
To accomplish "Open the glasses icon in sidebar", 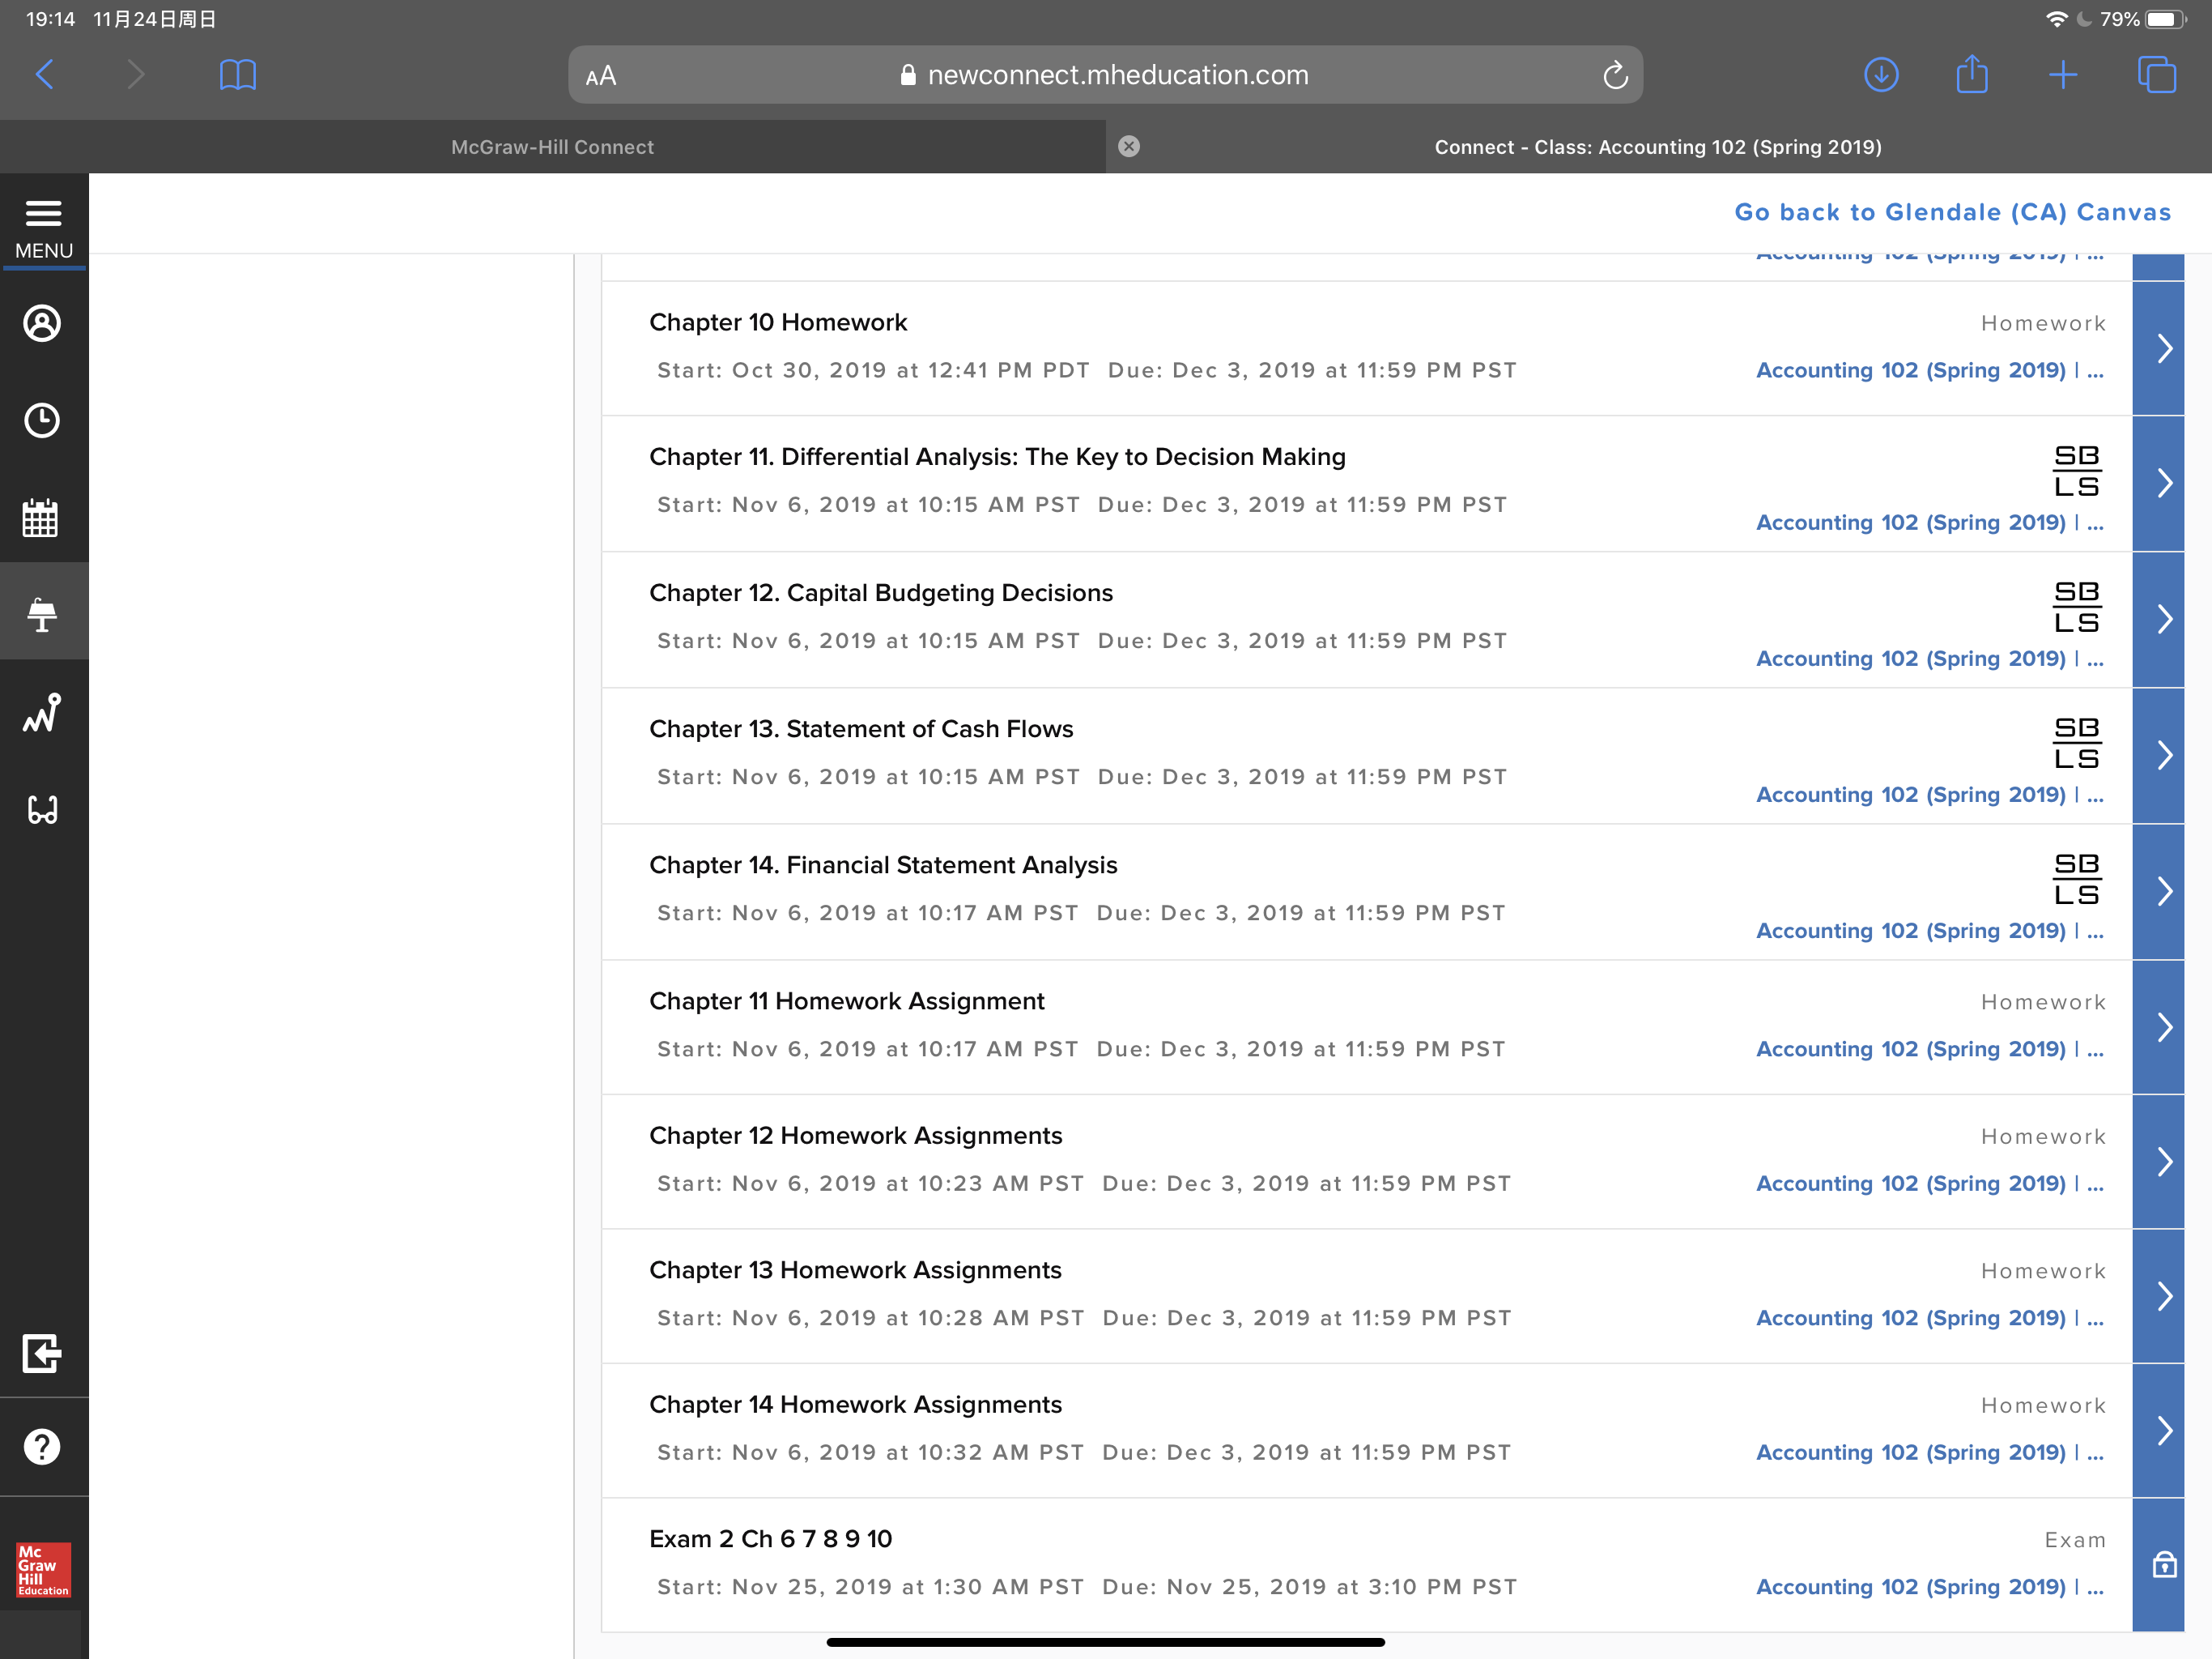I will (x=42, y=809).
